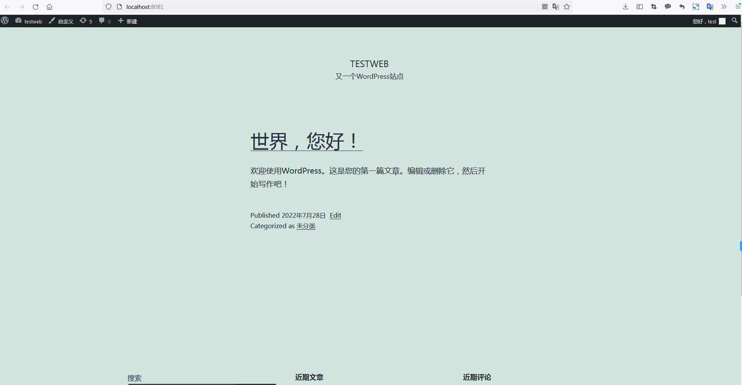742x385 pixels.
Task: Show site information page icon
Action: (x=119, y=7)
